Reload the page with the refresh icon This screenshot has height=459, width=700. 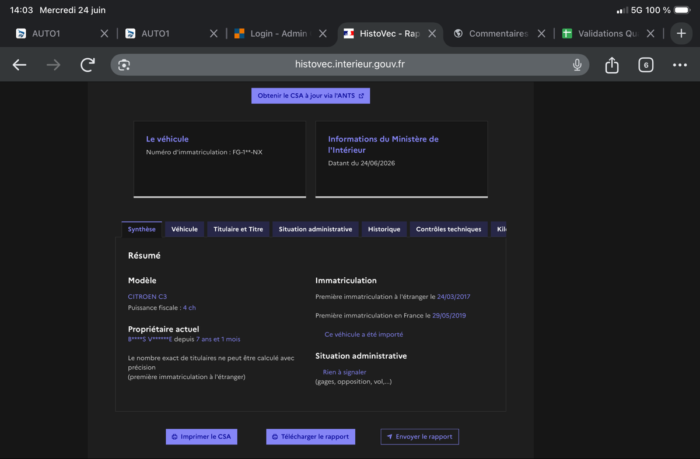click(87, 65)
